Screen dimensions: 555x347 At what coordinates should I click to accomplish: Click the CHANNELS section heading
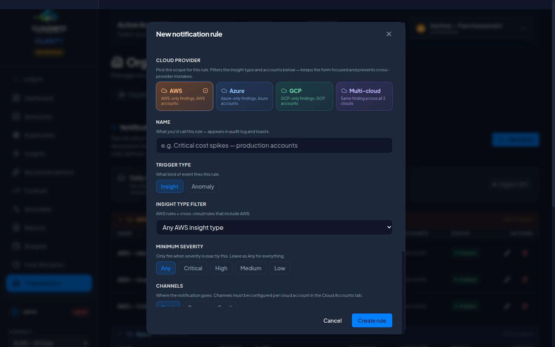point(170,286)
